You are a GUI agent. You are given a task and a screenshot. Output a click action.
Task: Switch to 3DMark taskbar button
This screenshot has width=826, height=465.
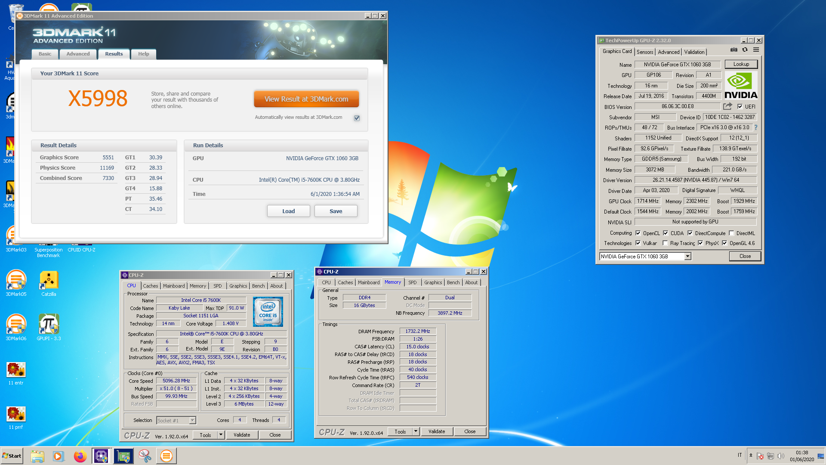pyautogui.click(x=166, y=456)
